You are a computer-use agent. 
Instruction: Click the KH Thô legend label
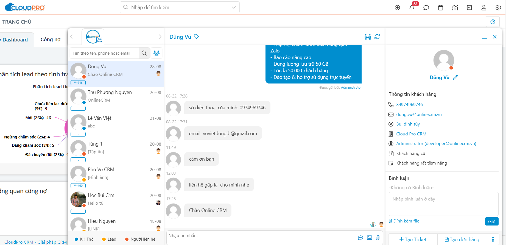87,239
